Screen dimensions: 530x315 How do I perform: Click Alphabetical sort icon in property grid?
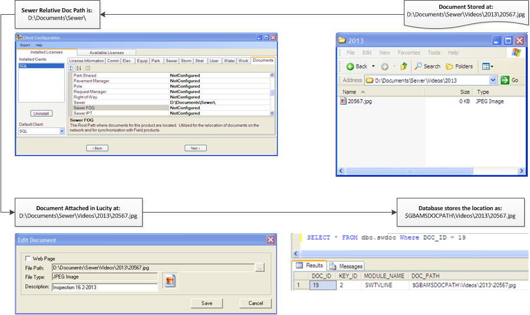click(x=79, y=68)
